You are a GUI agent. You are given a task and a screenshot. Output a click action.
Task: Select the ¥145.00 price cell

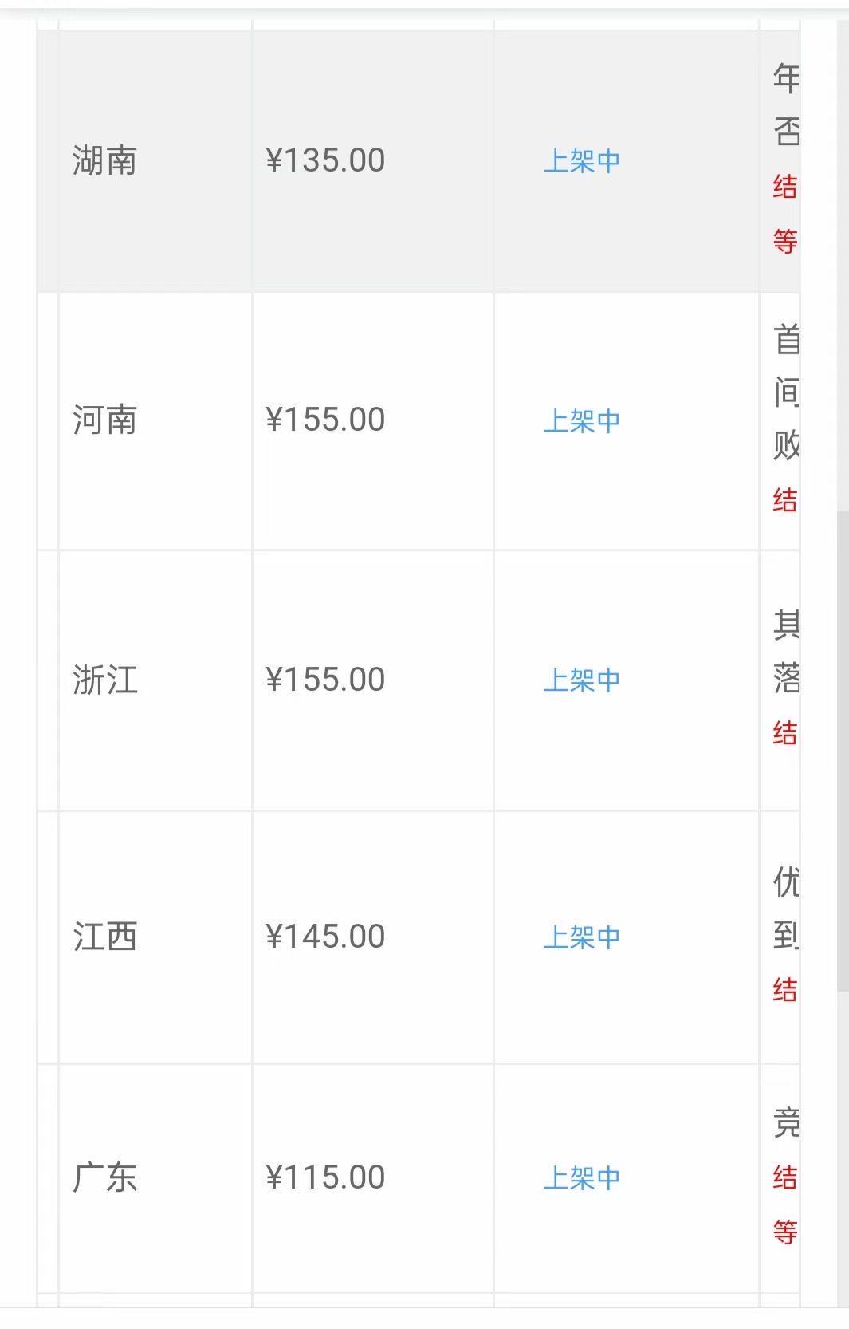click(x=325, y=937)
